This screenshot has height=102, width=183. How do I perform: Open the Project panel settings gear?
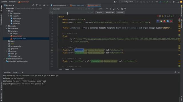(x=44, y=5)
